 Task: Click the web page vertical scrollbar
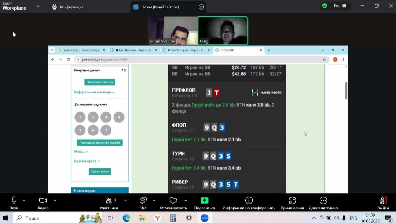[x=346, y=90]
